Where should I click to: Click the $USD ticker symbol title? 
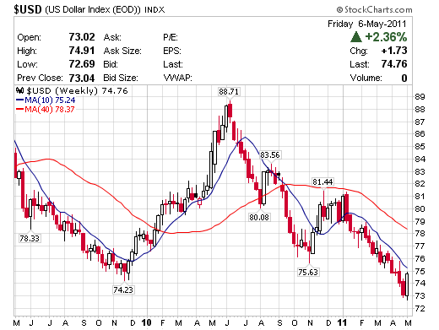coord(28,9)
